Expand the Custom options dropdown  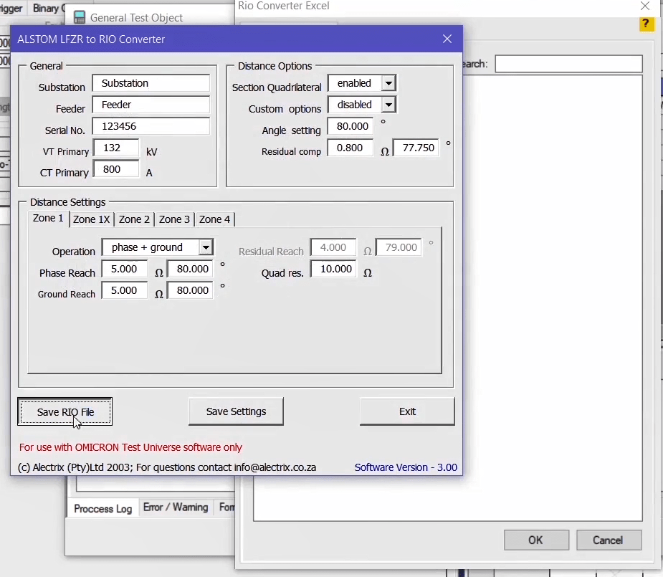coord(388,105)
